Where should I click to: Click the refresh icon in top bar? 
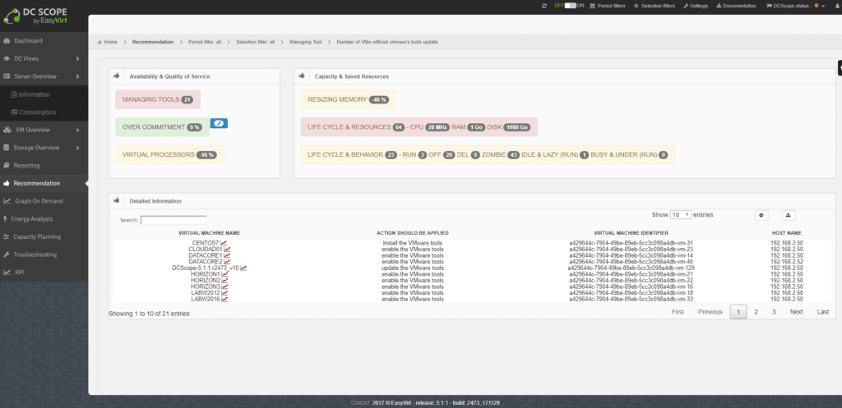(544, 6)
